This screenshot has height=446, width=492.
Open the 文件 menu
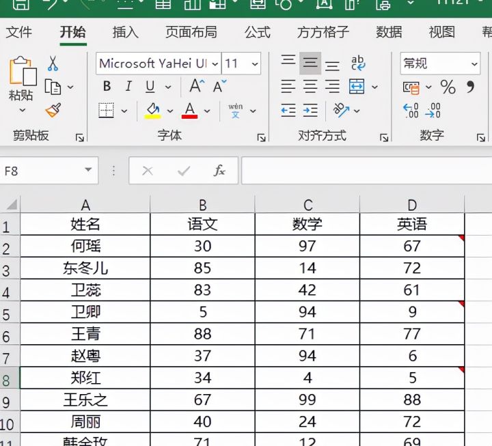point(19,32)
